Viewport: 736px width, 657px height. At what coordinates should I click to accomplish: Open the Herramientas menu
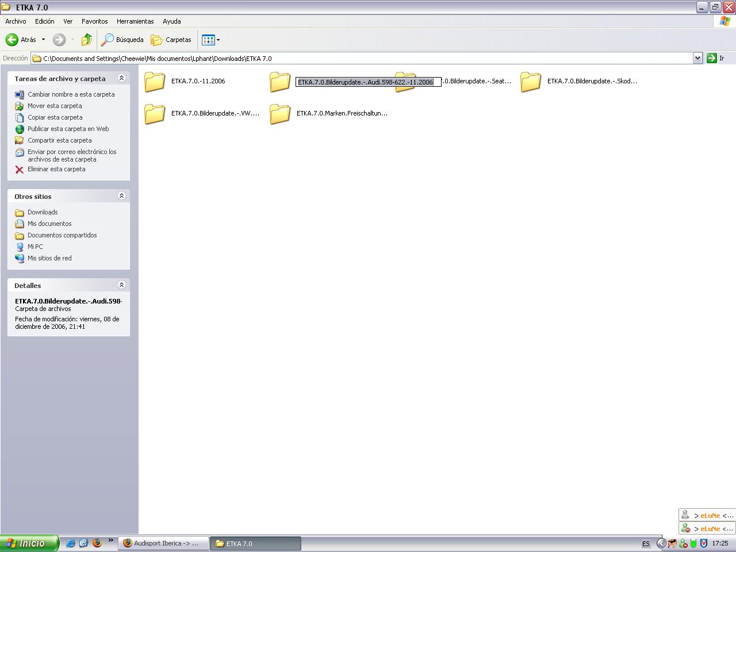coord(135,21)
